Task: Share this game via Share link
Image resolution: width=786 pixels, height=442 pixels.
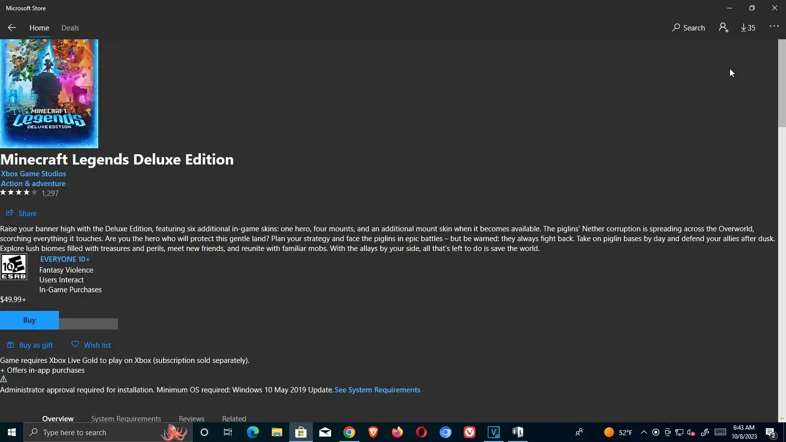Action: pos(21,213)
